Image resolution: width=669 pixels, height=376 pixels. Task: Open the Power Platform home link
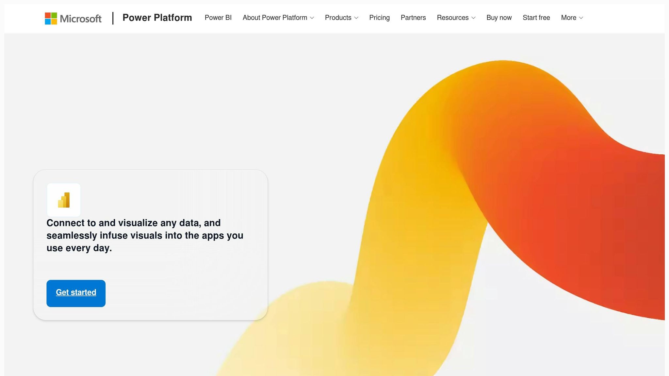157,18
